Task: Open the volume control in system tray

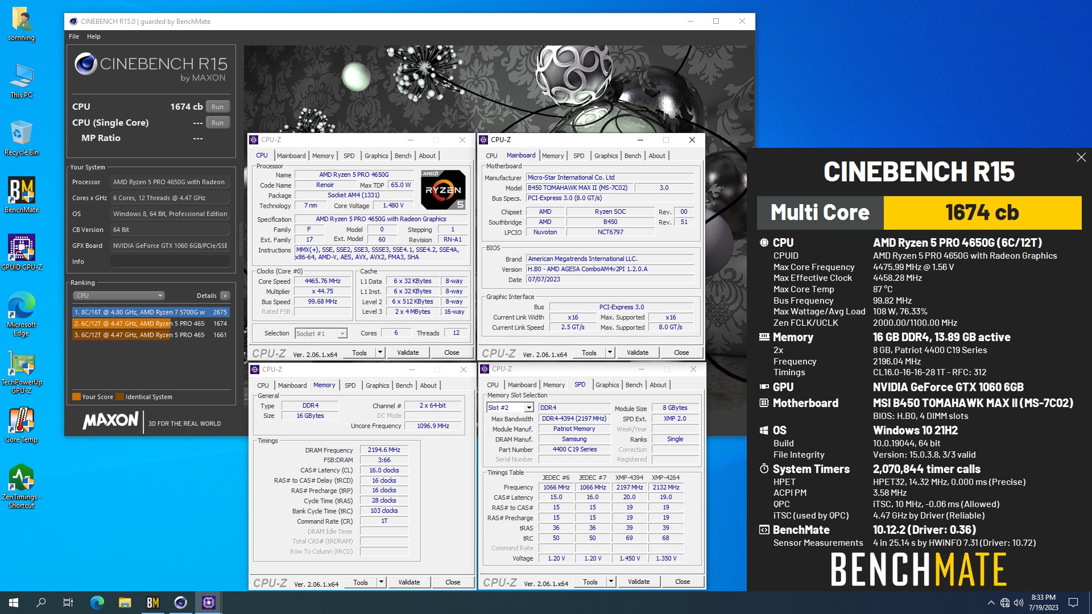Action: pos(1019,603)
